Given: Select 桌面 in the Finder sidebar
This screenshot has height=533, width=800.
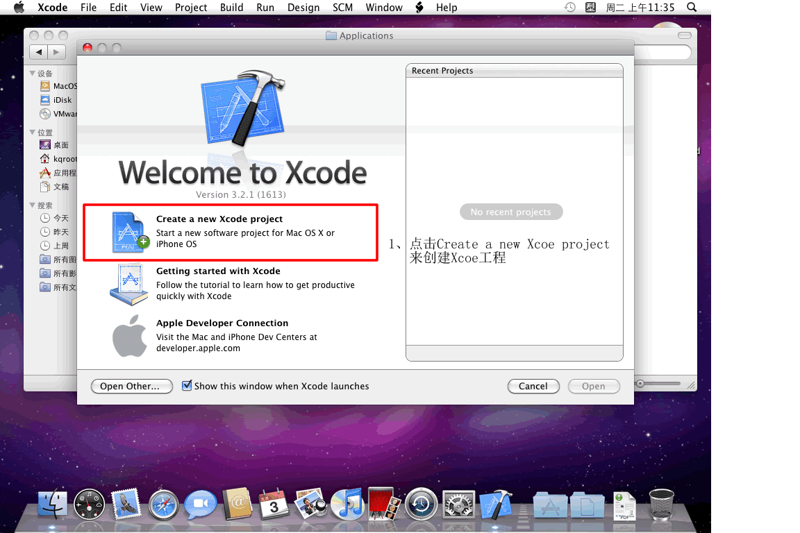Looking at the screenshot, I should (54, 145).
